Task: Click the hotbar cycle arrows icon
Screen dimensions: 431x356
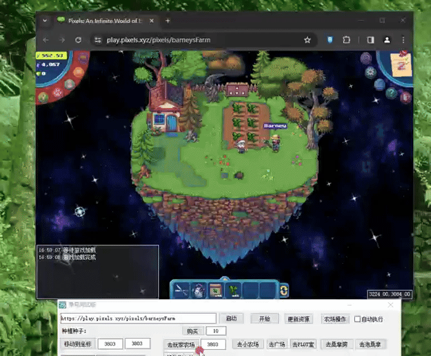Action: click(284, 290)
